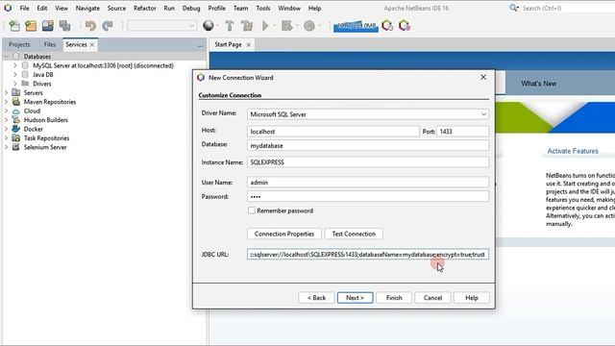
Task: Click the Host input field
Action: click(x=333, y=132)
